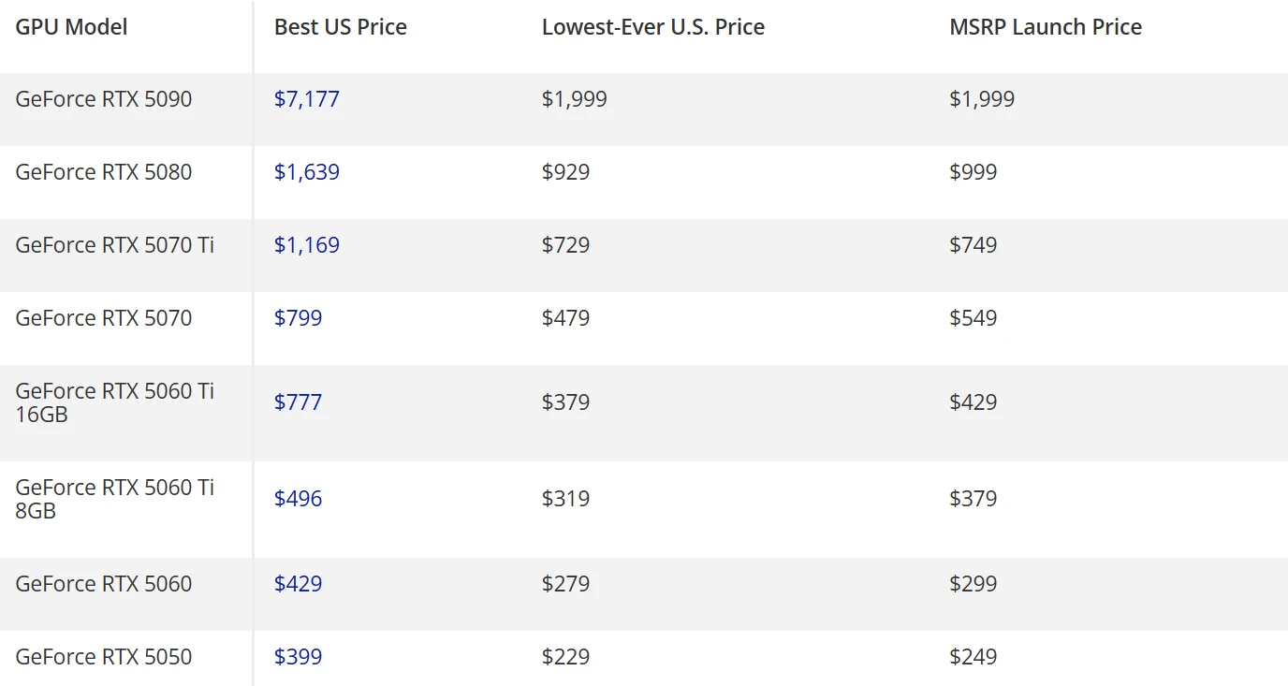Follow the $429 RTX 5060 price link
The width and height of the screenshot is (1288, 686).
[298, 584]
